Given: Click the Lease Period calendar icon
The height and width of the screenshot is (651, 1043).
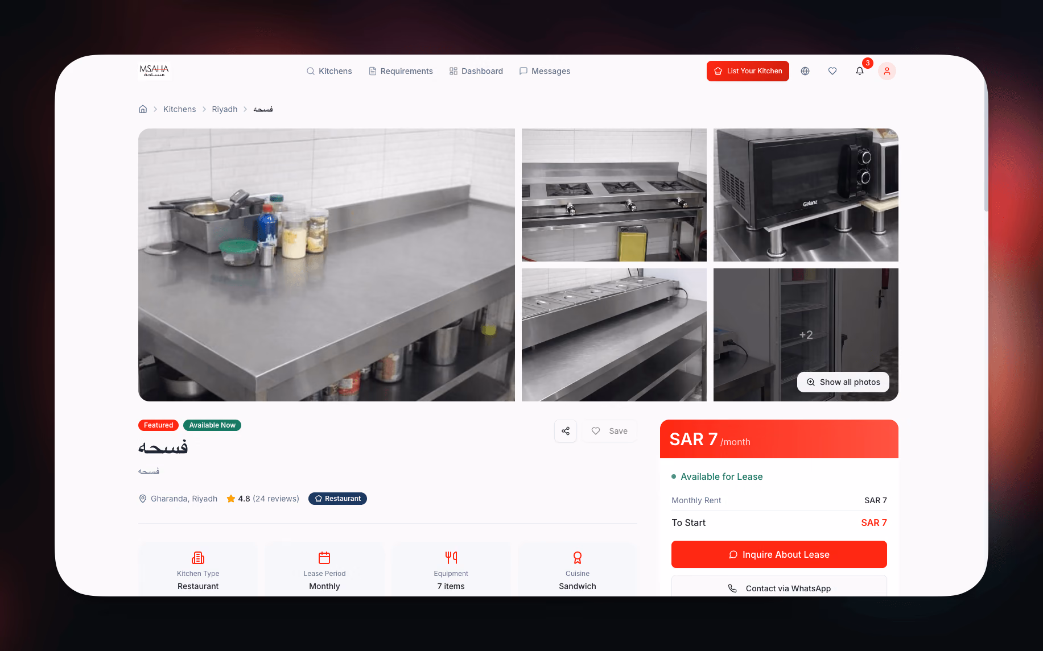Looking at the screenshot, I should click(x=324, y=558).
